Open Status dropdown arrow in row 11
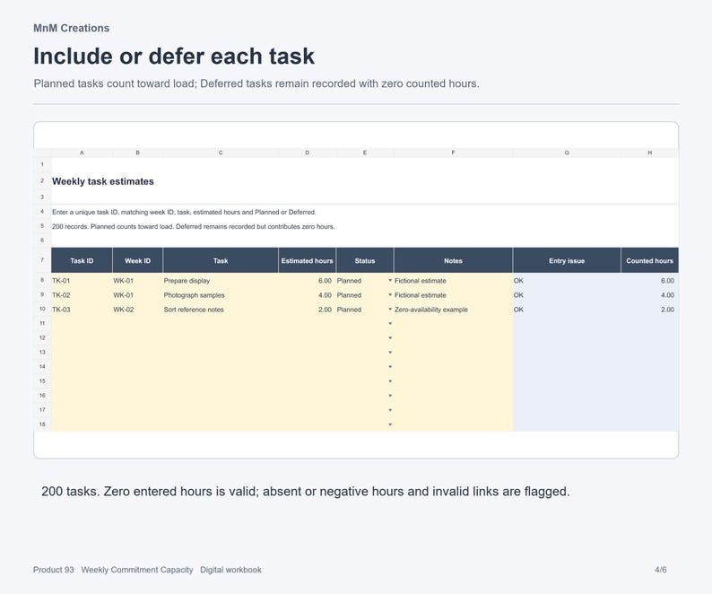712x594 pixels. coord(390,324)
